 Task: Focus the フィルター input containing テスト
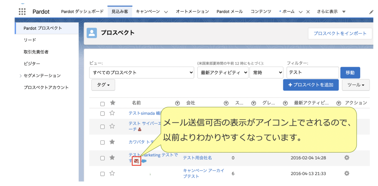click(313, 72)
